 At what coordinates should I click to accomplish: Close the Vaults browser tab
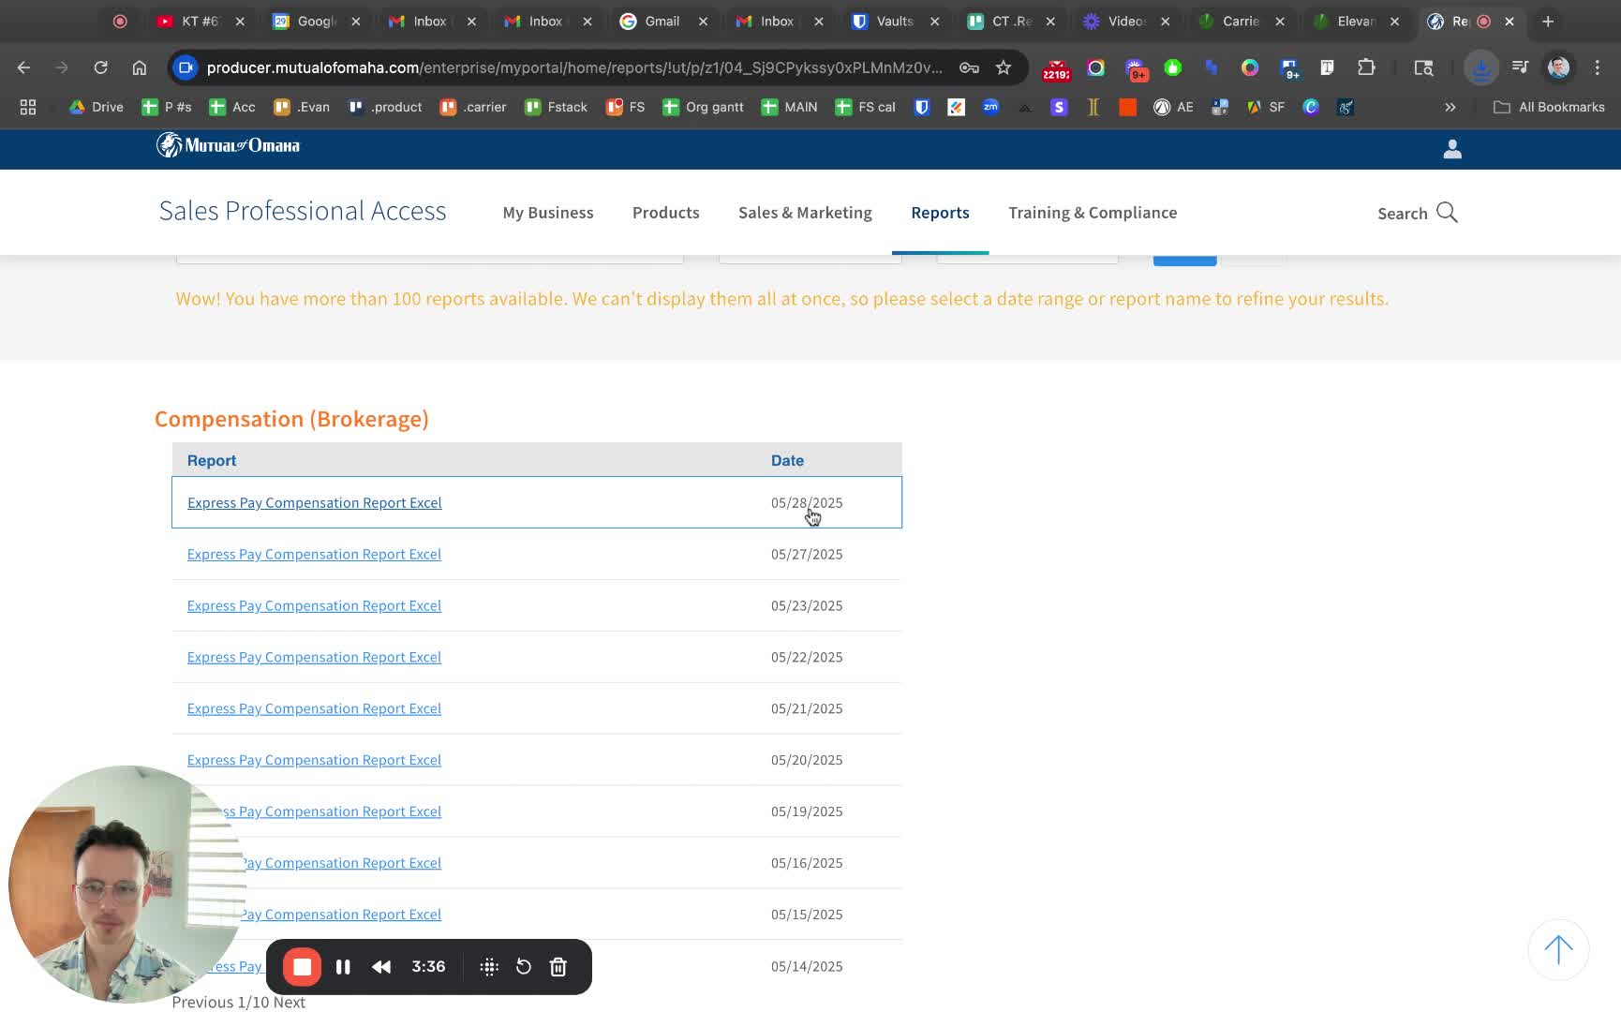[x=934, y=21]
